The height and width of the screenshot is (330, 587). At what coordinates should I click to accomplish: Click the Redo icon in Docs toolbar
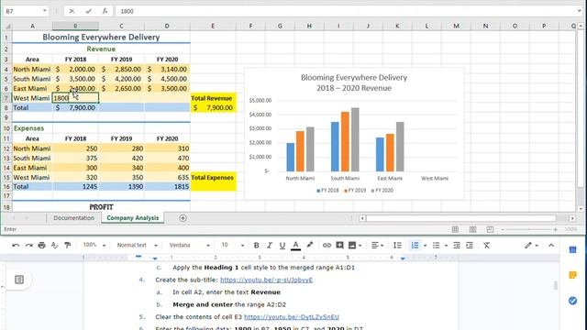(28, 246)
